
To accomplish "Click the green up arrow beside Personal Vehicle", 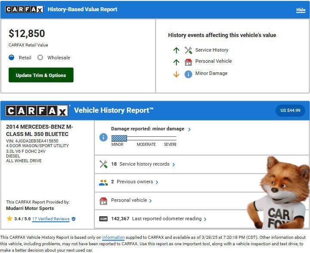I will pos(176,62).
